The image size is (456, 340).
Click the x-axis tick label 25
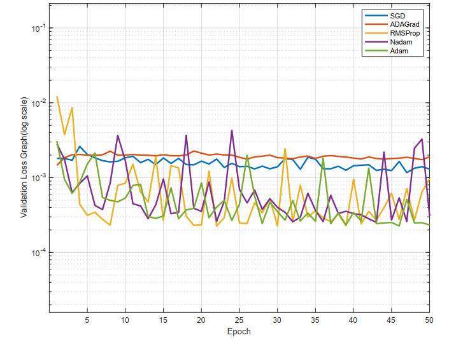pyautogui.click(x=239, y=320)
